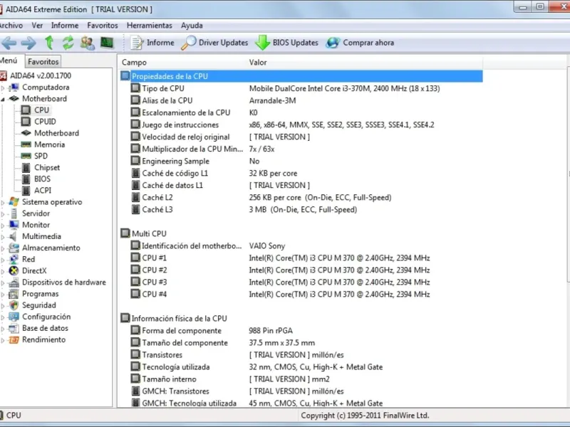
Task: Click the BIOS chip icon in tree
Action: [26, 179]
